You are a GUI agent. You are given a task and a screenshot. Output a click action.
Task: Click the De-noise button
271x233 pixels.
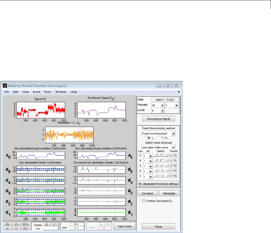tap(148, 193)
